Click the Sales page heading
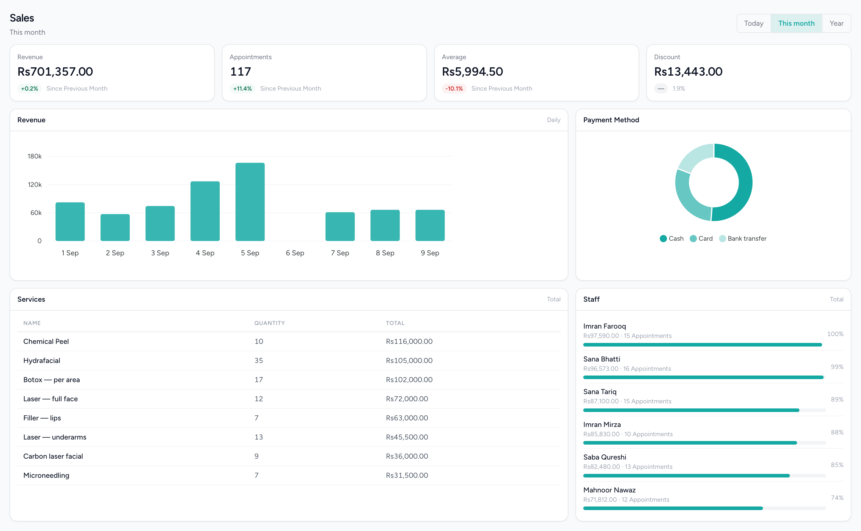 tap(22, 18)
